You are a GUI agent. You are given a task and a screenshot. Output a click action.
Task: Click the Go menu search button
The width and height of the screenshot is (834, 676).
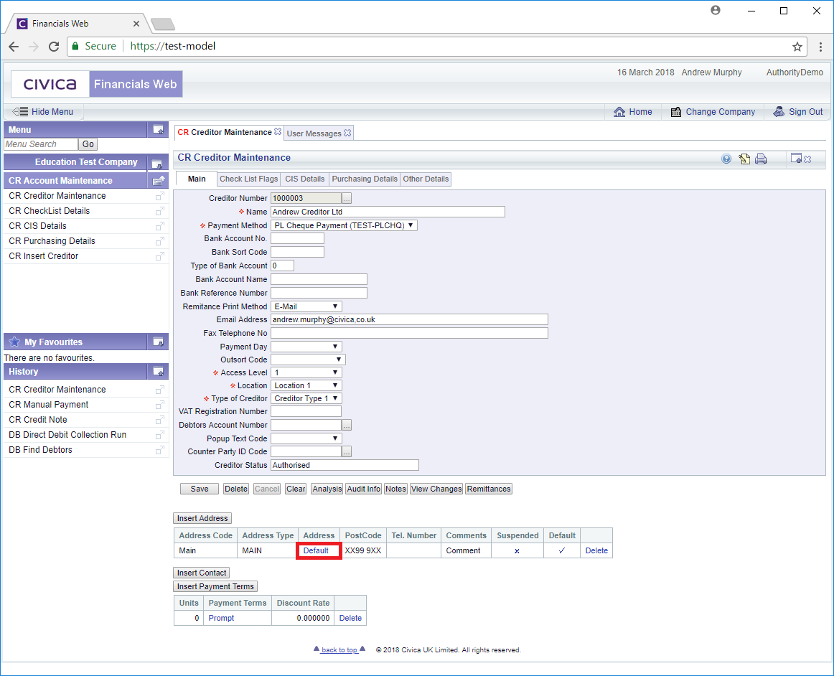[88, 144]
